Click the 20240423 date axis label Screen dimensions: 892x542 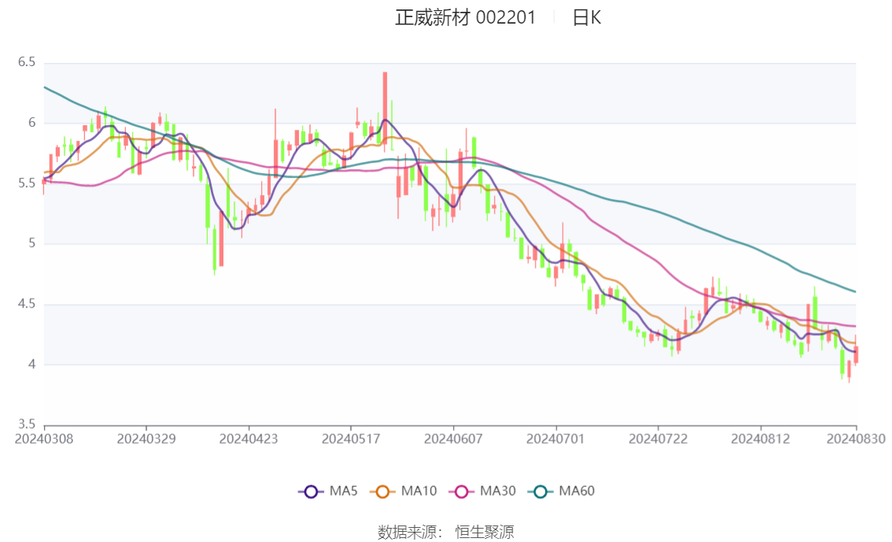point(249,439)
